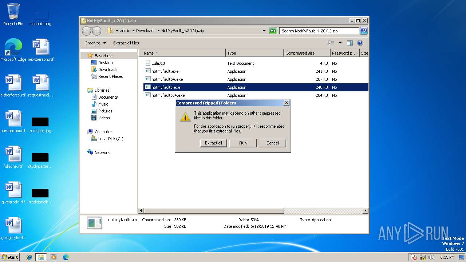Viewport: 466px width, 262px height.
Task: Open Recycle Bin desktop icon
Action: (x=13, y=15)
